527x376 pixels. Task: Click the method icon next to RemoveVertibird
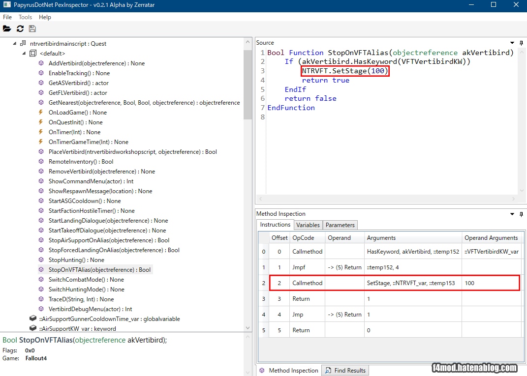pyautogui.click(x=41, y=171)
